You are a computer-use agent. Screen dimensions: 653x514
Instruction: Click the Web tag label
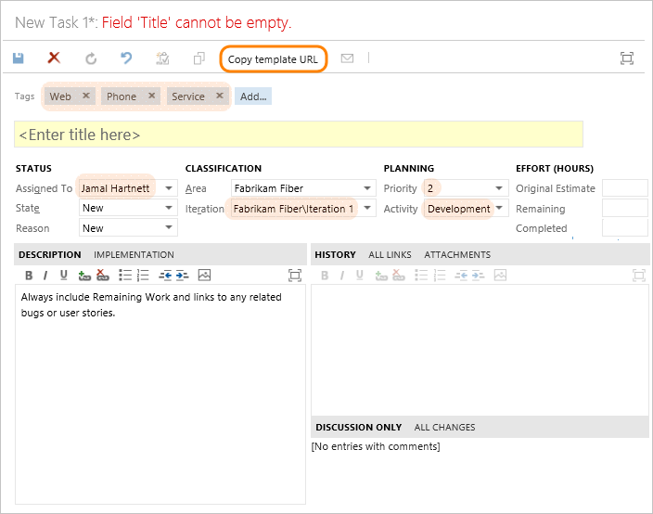tap(60, 96)
